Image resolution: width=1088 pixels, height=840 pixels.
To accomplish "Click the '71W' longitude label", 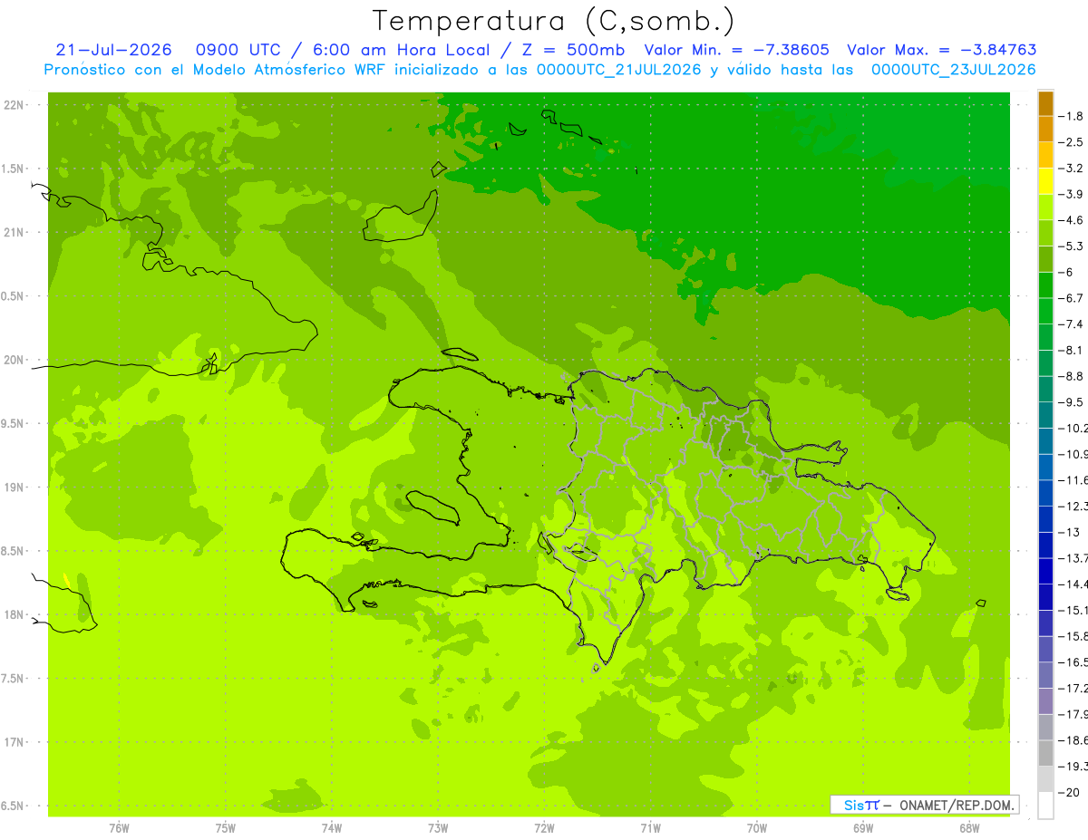I will 650,827.
